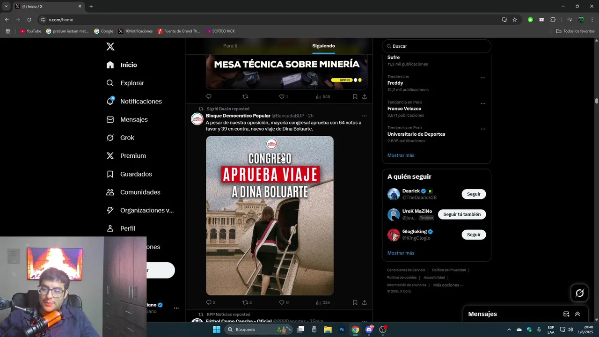The height and width of the screenshot is (337, 599).
Task: Reply to the Mesa Técnica minería post
Action: pyautogui.click(x=209, y=96)
